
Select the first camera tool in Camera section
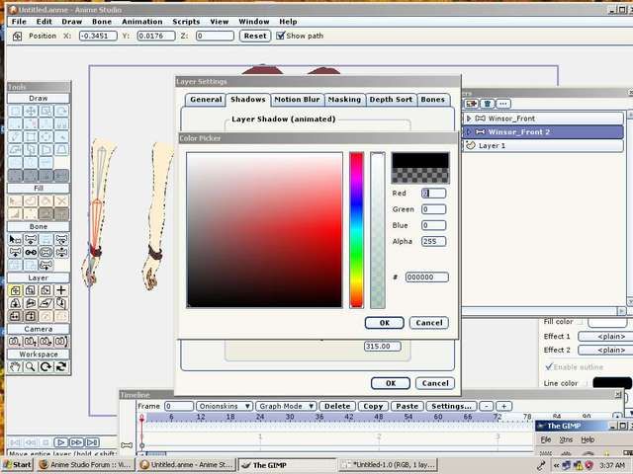click(16, 342)
